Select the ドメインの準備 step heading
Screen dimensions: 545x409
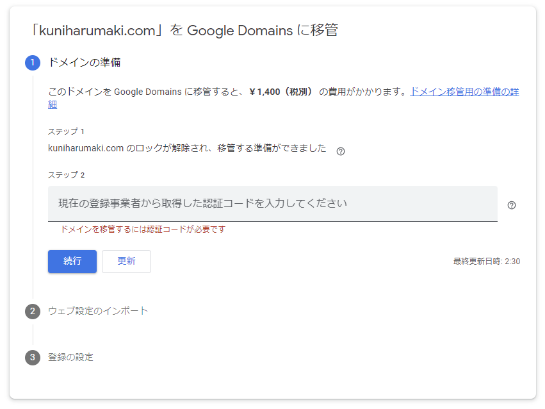[85, 63]
